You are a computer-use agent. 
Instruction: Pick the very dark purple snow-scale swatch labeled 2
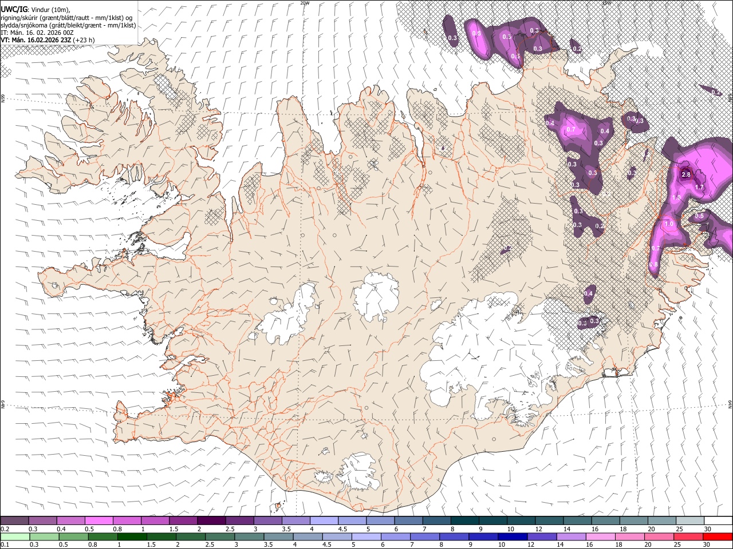(x=211, y=521)
